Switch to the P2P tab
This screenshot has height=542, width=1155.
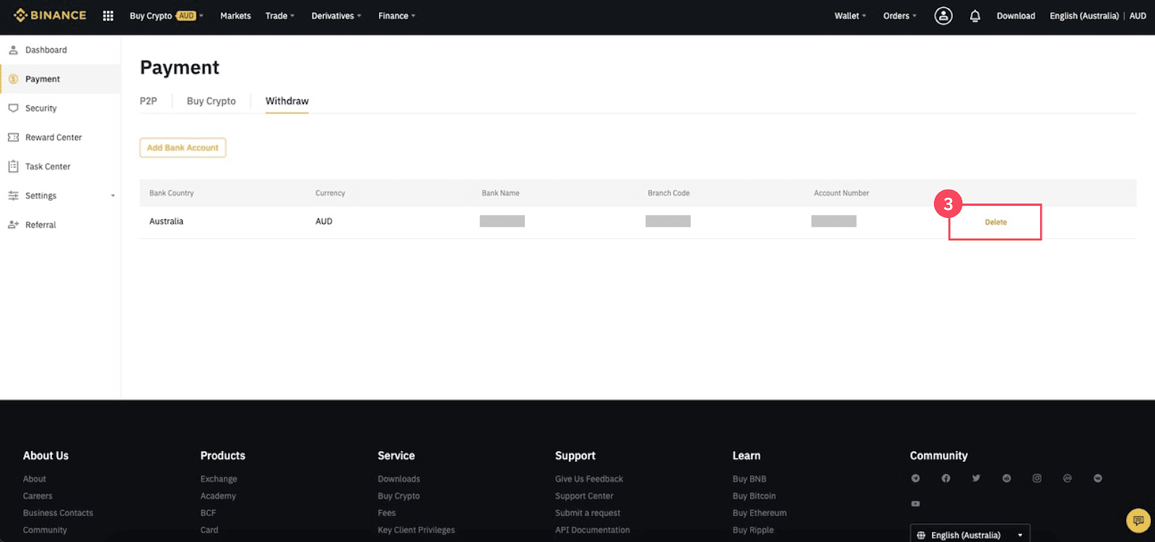[x=148, y=101]
